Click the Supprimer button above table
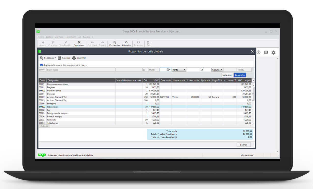313x189 pixels. point(227,75)
